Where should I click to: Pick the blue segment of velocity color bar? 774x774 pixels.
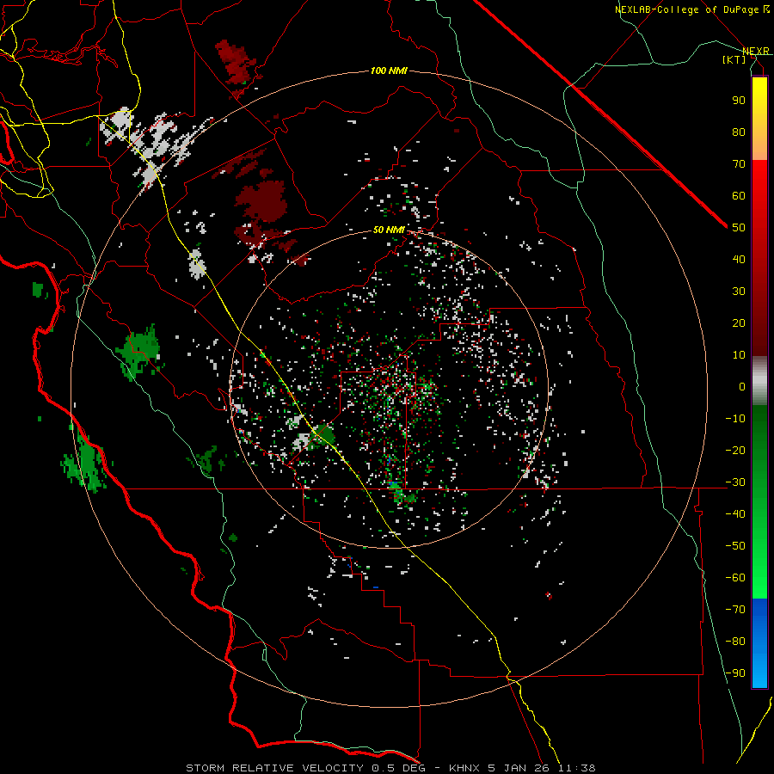coord(759,642)
